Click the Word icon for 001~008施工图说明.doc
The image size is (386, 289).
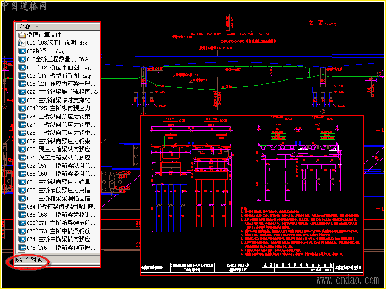[22, 43]
